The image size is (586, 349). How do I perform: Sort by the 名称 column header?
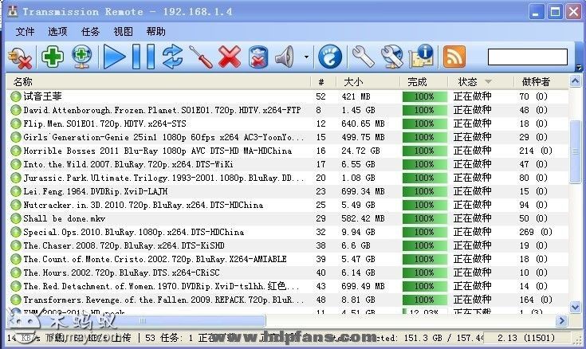pyautogui.click(x=159, y=82)
